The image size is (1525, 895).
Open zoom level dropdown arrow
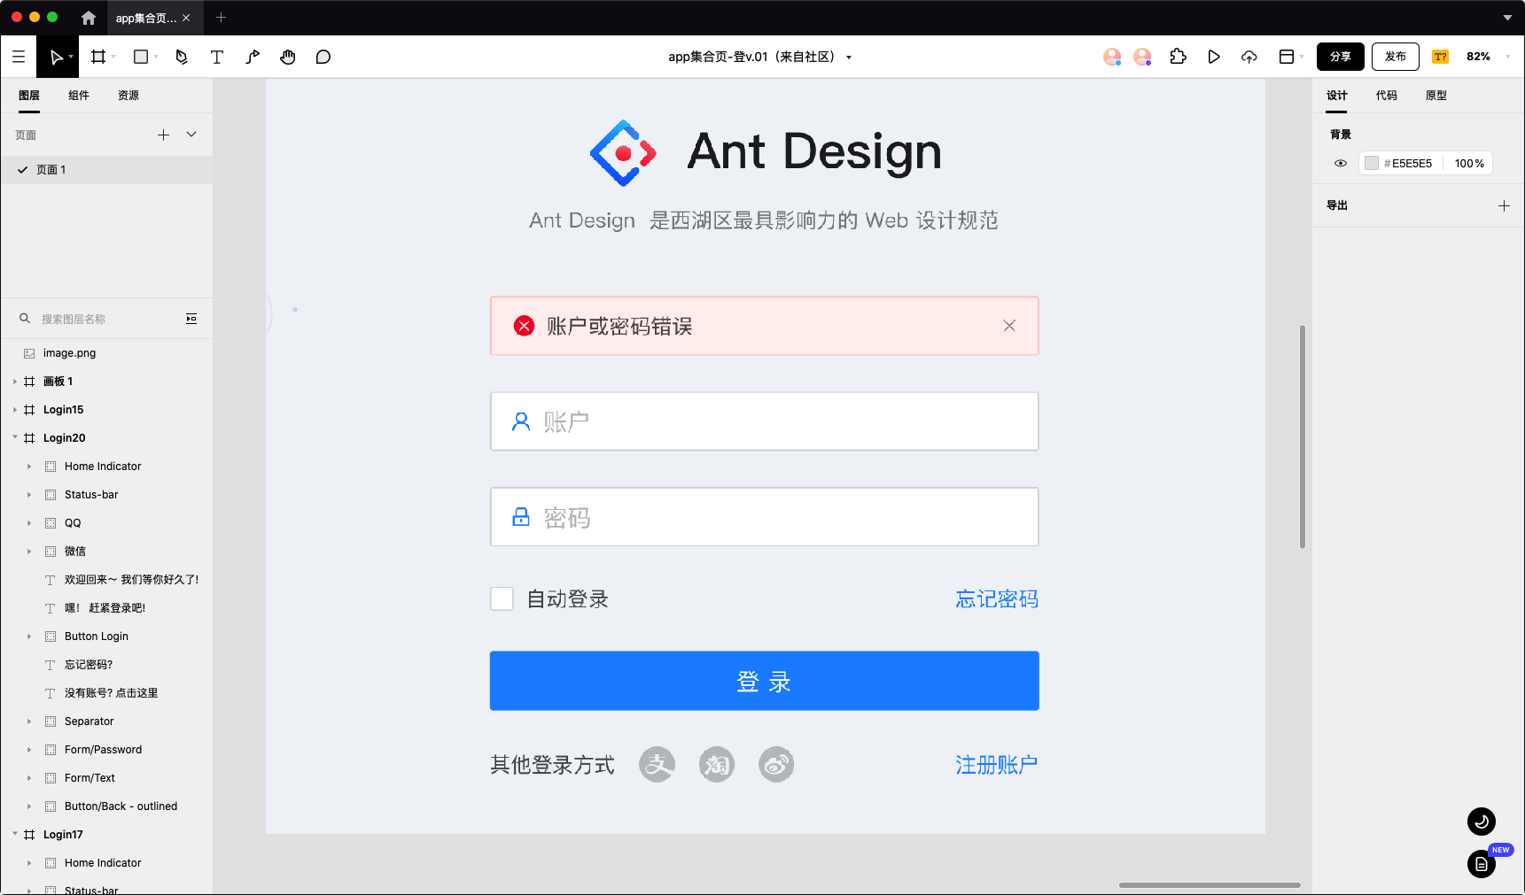[1508, 57]
